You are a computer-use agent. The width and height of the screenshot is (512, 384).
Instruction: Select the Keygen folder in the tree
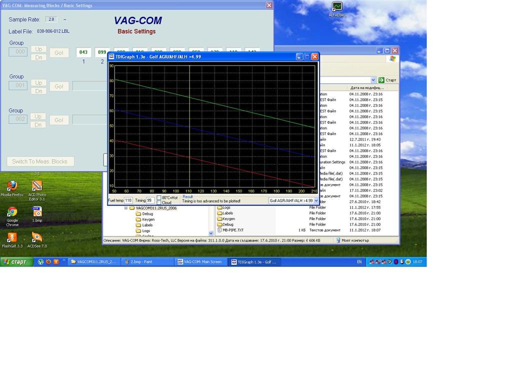coord(147,219)
